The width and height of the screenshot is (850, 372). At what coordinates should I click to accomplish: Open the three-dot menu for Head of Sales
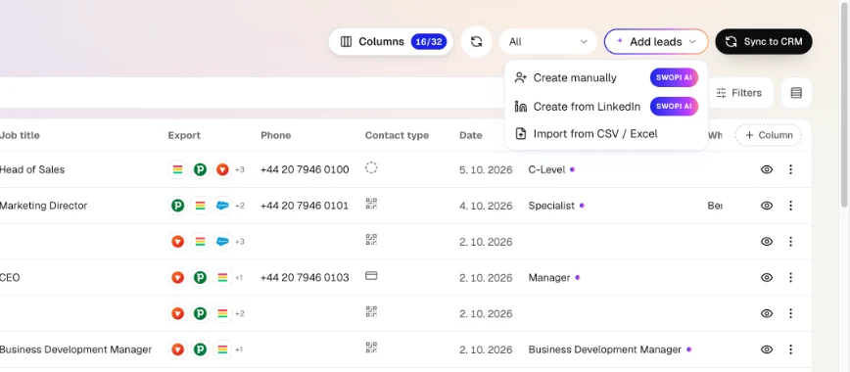(x=790, y=169)
